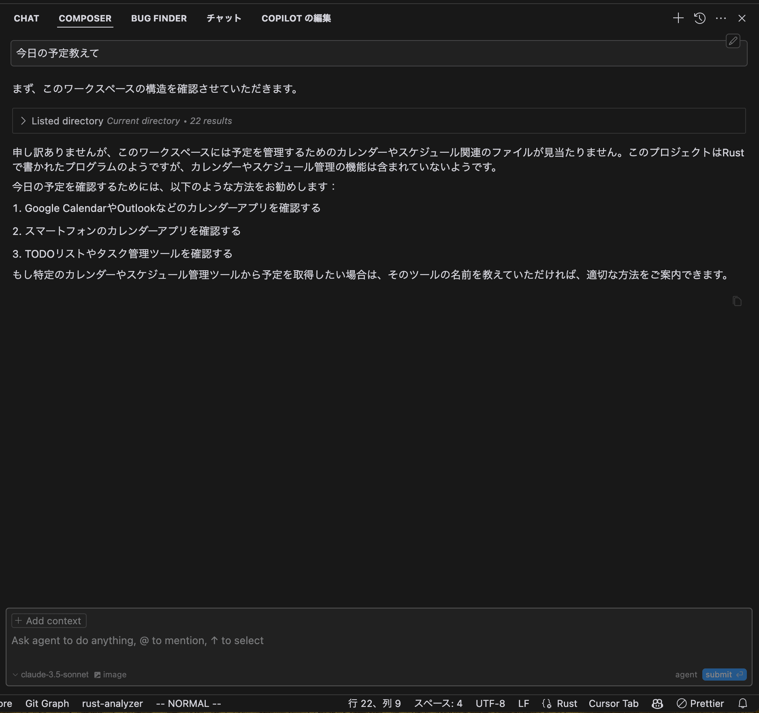
Task: Click the Copilot status icon
Action: click(657, 704)
